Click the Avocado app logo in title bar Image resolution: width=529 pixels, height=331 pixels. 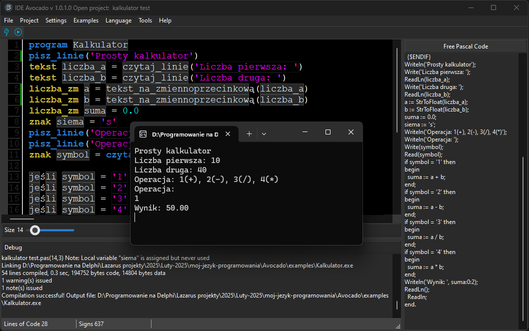pos(8,8)
